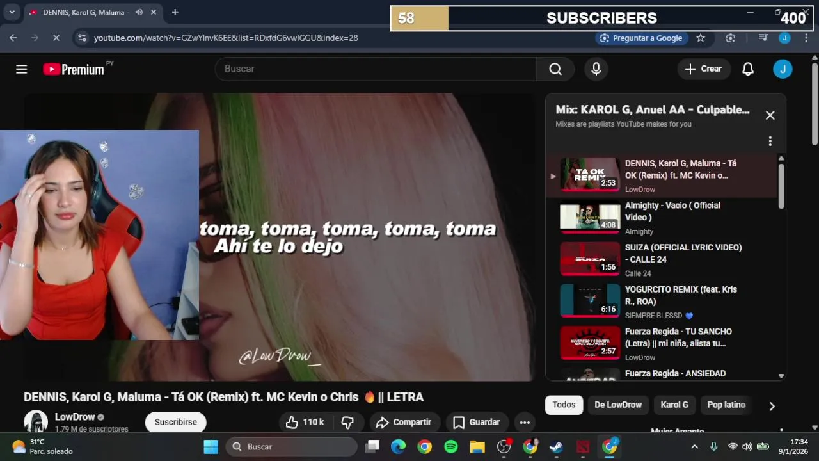This screenshot has width=819, height=461.
Task: Open the Windows Start menu
Action: (x=211, y=446)
